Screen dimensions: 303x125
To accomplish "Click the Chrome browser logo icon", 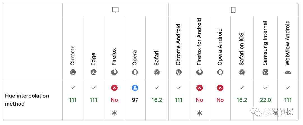I will 73,72.
